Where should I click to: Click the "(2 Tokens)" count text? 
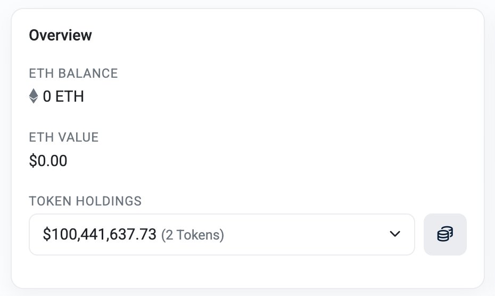tap(193, 235)
